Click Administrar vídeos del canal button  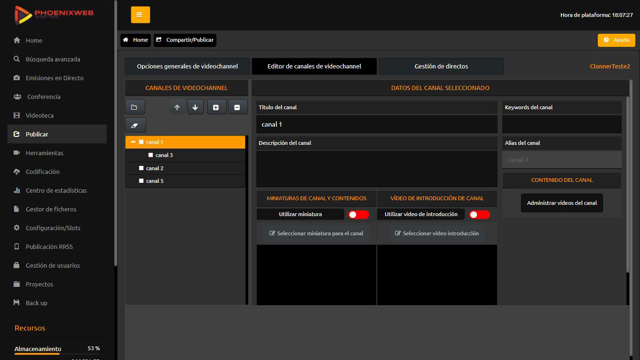pos(562,203)
